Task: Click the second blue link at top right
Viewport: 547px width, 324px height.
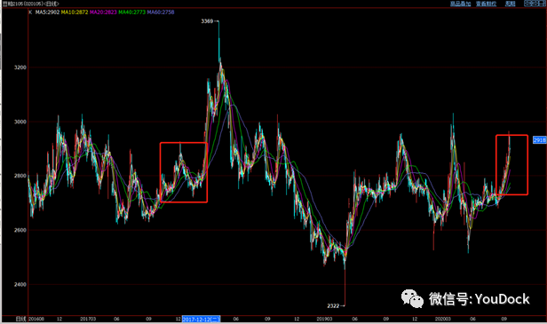Action: 486,4
